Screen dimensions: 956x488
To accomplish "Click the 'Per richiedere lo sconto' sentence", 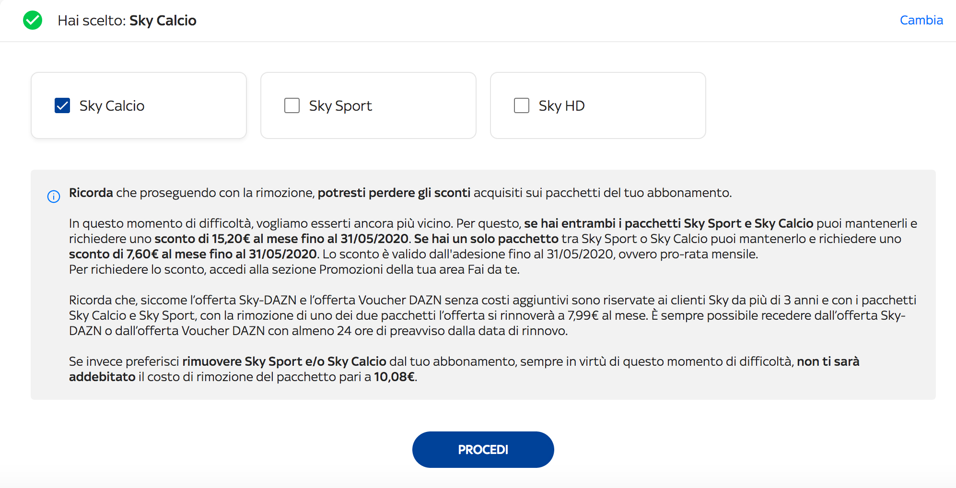I will coord(294,269).
